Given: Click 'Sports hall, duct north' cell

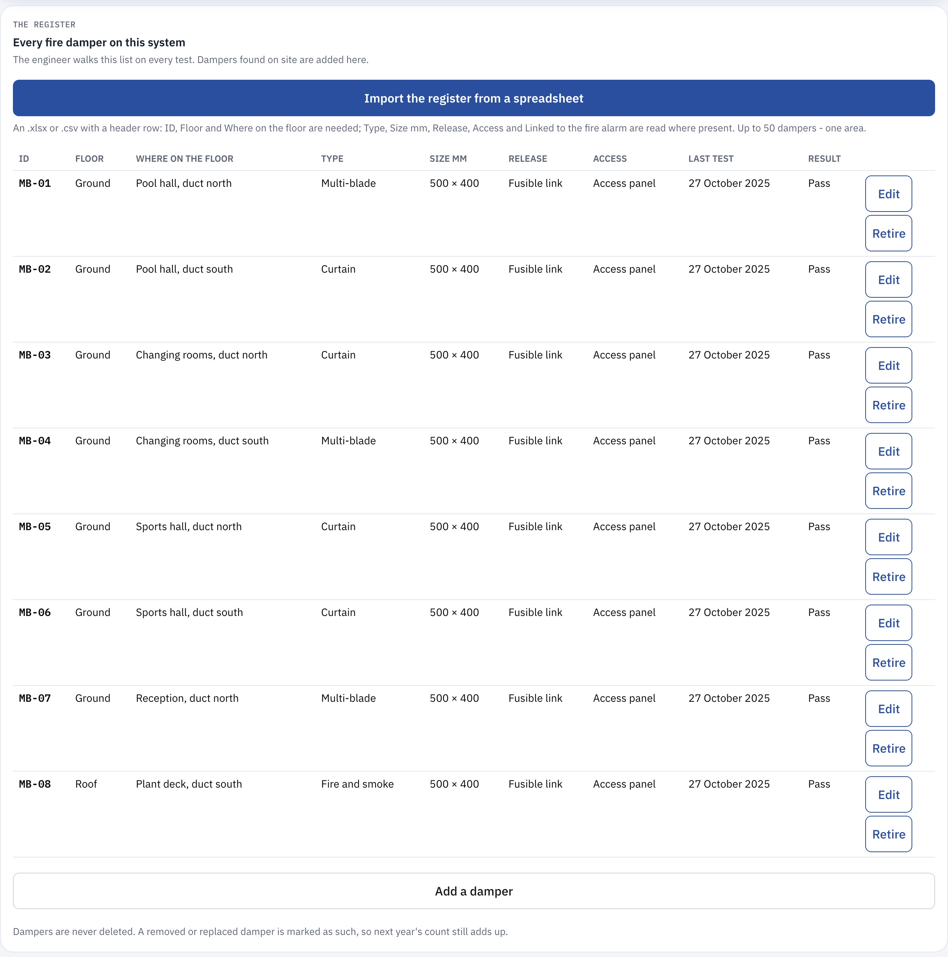Looking at the screenshot, I should (189, 527).
